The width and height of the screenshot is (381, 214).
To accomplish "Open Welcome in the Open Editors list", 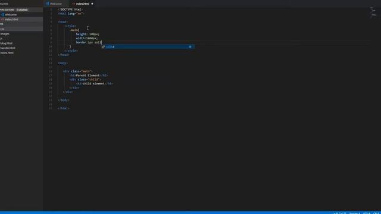I will [x=11, y=14].
